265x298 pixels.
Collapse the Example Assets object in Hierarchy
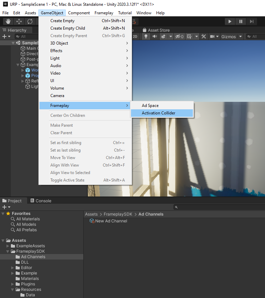pos(18,65)
